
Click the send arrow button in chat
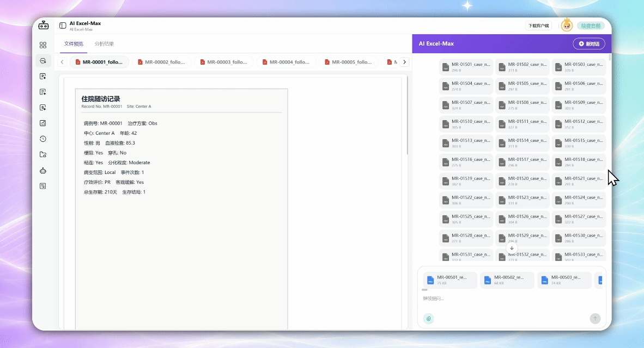coord(595,319)
